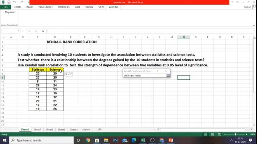Open Microsoft Store from taskbar
This screenshot has height=144, width=257.
(x=97, y=140)
